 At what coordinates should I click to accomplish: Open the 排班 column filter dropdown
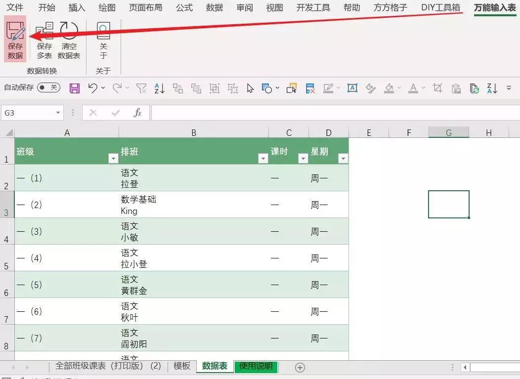pos(263,159)
